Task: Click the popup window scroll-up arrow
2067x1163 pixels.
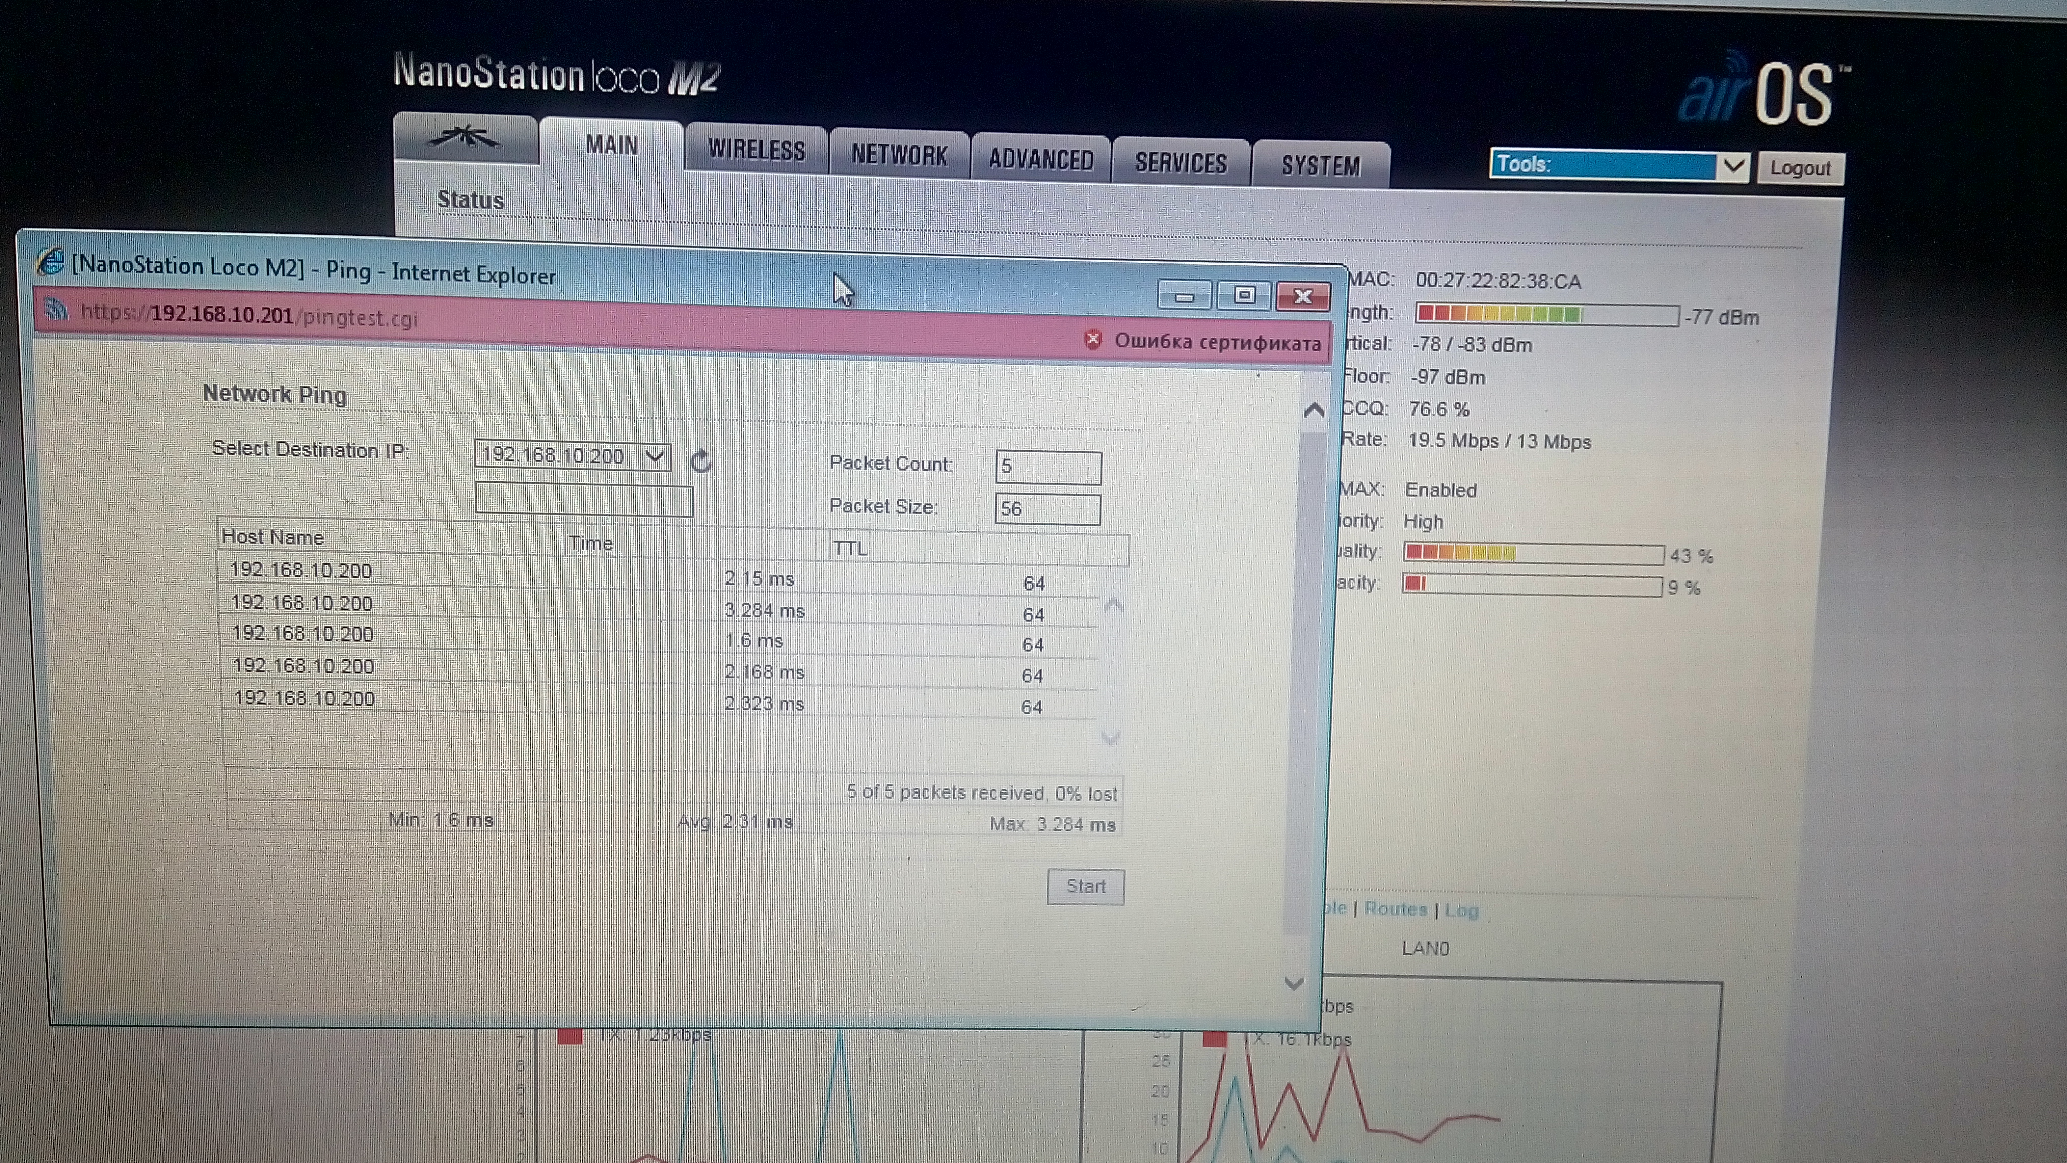Action: click(x=1314, y=411)
